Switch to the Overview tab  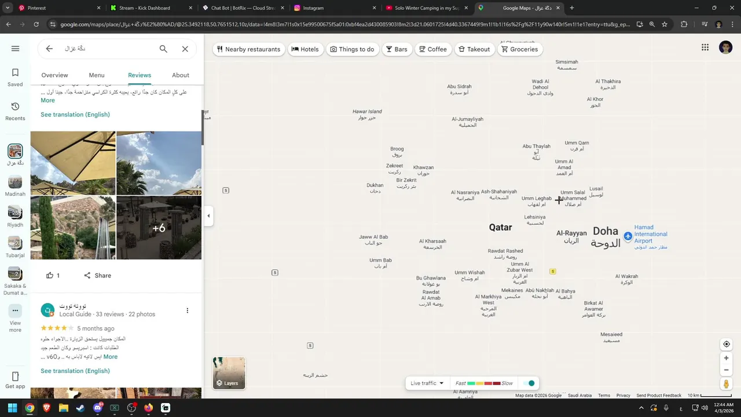tap(54, 75)
